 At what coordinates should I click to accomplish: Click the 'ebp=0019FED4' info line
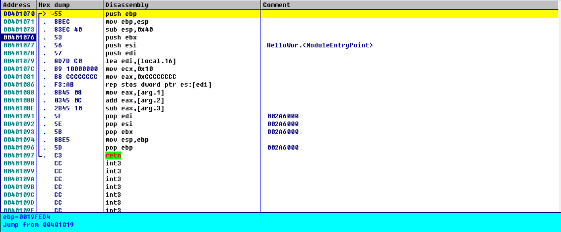click(26, 217)
